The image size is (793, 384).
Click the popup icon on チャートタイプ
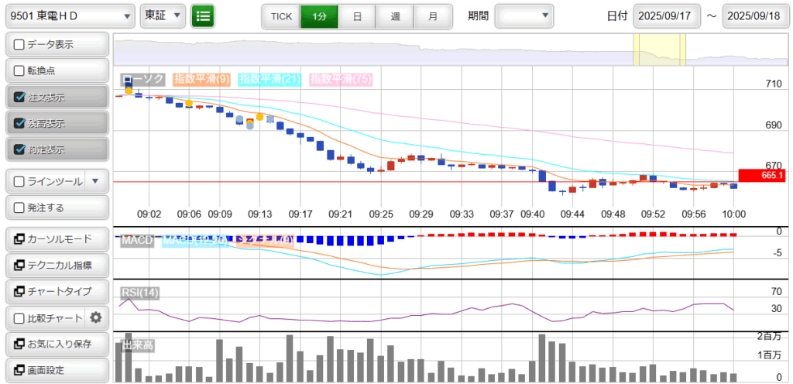pos(19,291)
